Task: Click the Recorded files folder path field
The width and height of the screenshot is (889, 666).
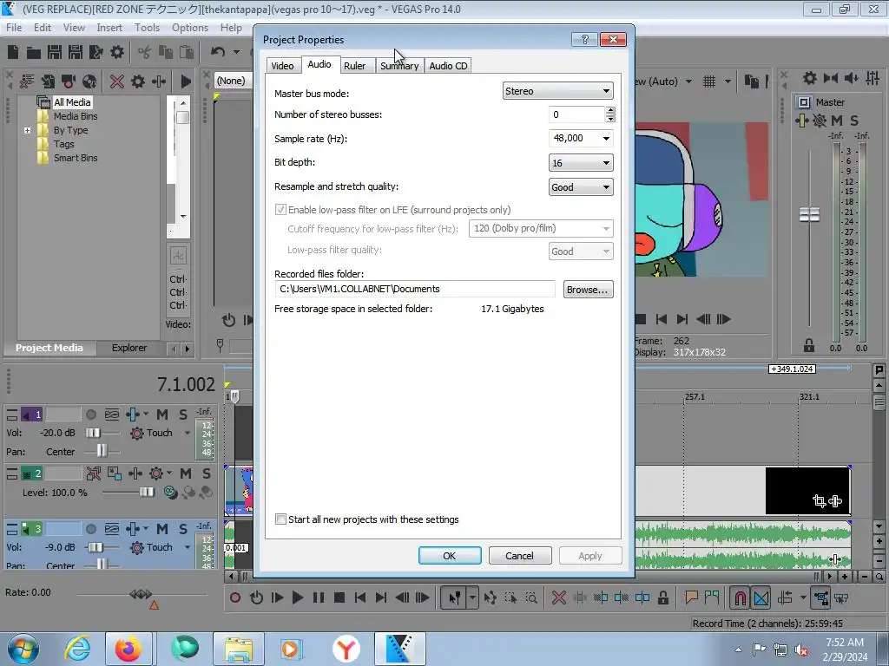Action: [x=415, y=289]
